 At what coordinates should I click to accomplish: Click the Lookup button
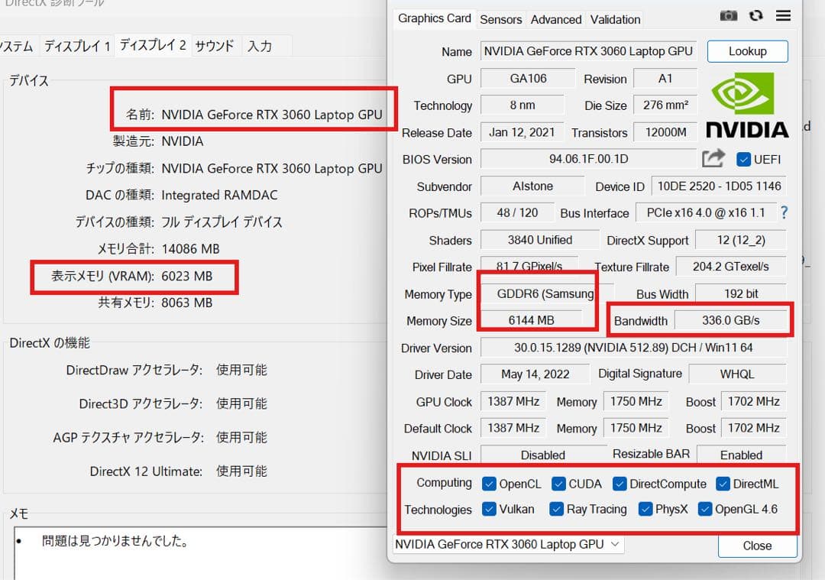pos(747,51)
